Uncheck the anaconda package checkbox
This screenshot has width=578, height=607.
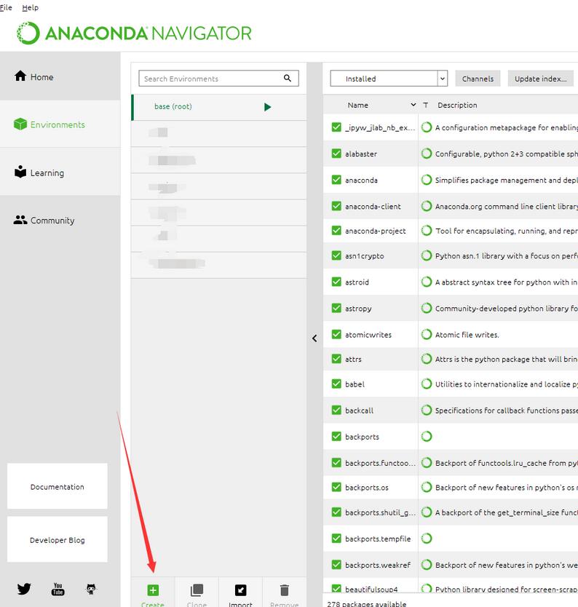tap(336, 180)
